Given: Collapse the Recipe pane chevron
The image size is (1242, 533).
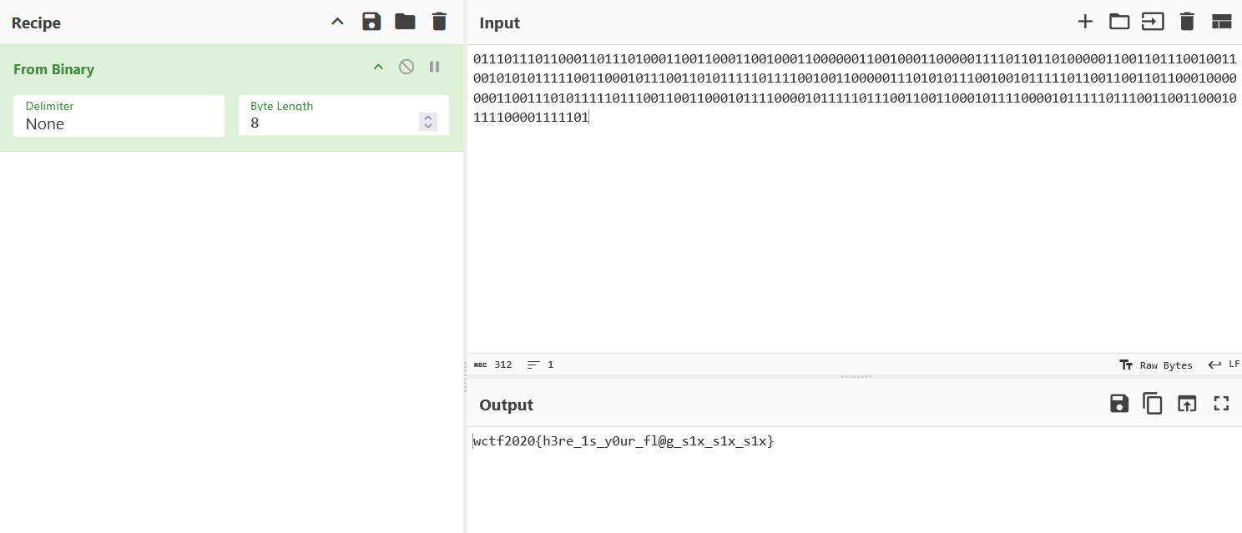Looking at the screenshot, I should tap(337, 22).
